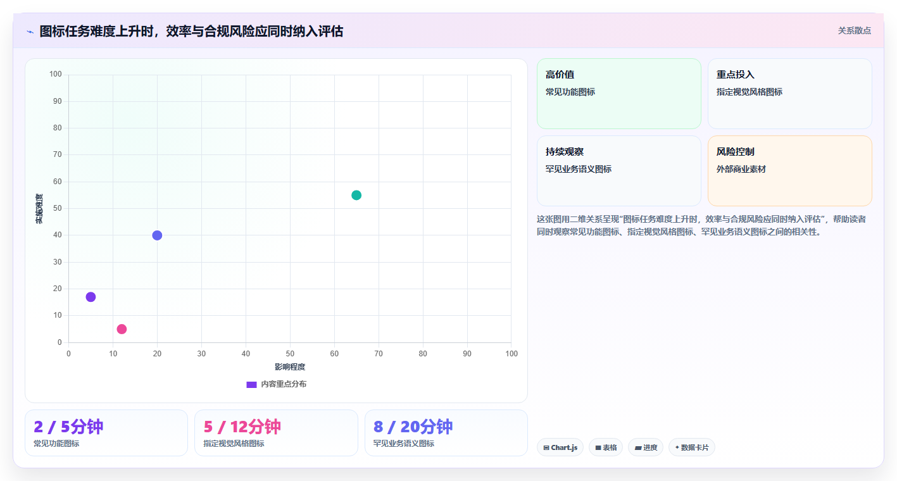Click the 表格 tag
Viewport: 897px width, 481px height.
(606, 447)
